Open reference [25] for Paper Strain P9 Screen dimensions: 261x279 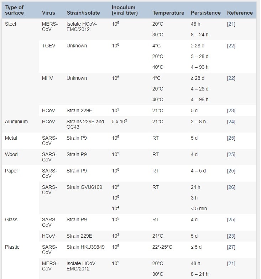tap(231, 171)
